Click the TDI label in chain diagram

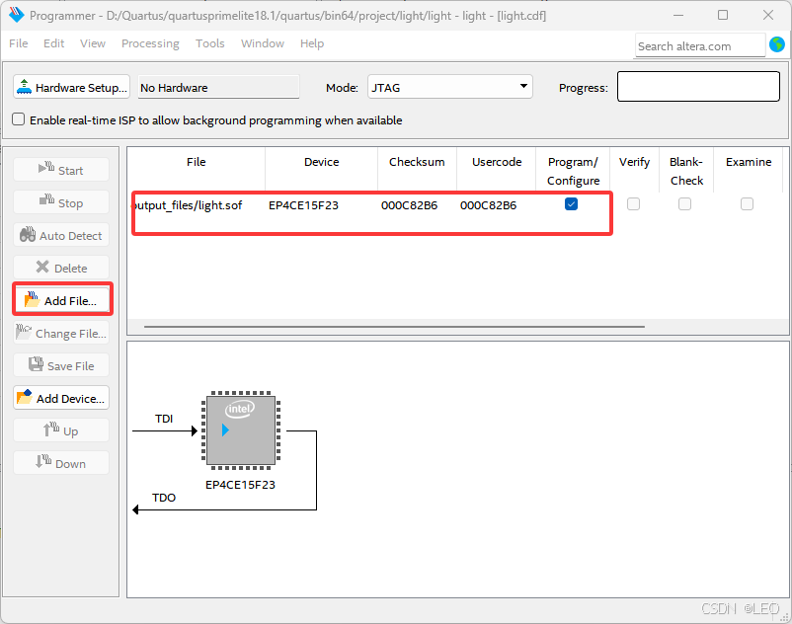164,419
